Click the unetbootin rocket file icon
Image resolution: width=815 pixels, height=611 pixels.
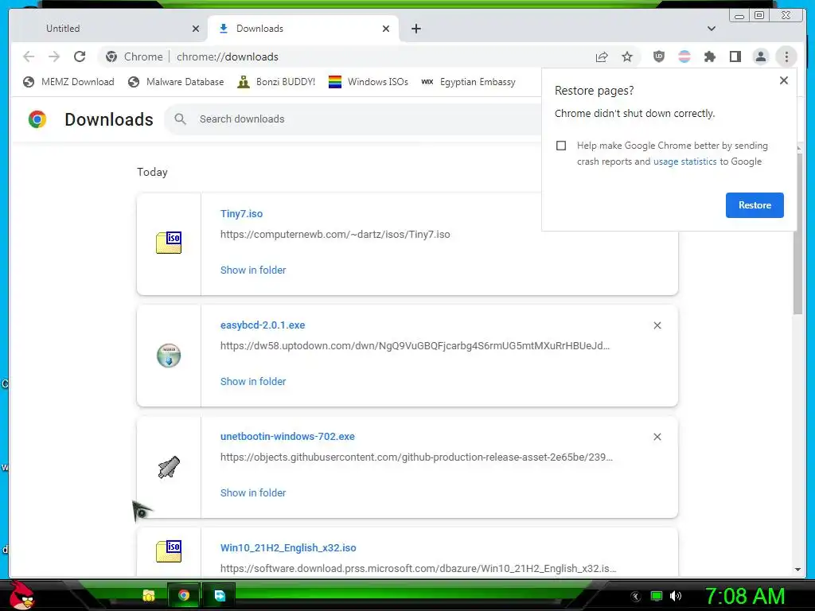tap(169, 467)
